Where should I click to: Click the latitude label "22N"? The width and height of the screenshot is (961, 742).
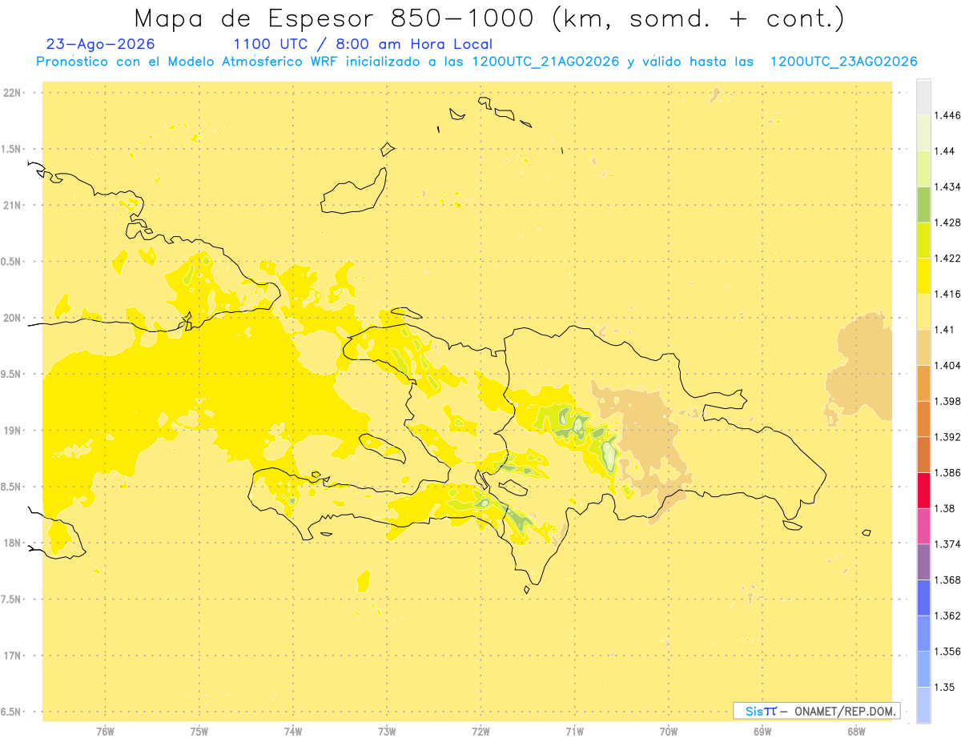13,93
